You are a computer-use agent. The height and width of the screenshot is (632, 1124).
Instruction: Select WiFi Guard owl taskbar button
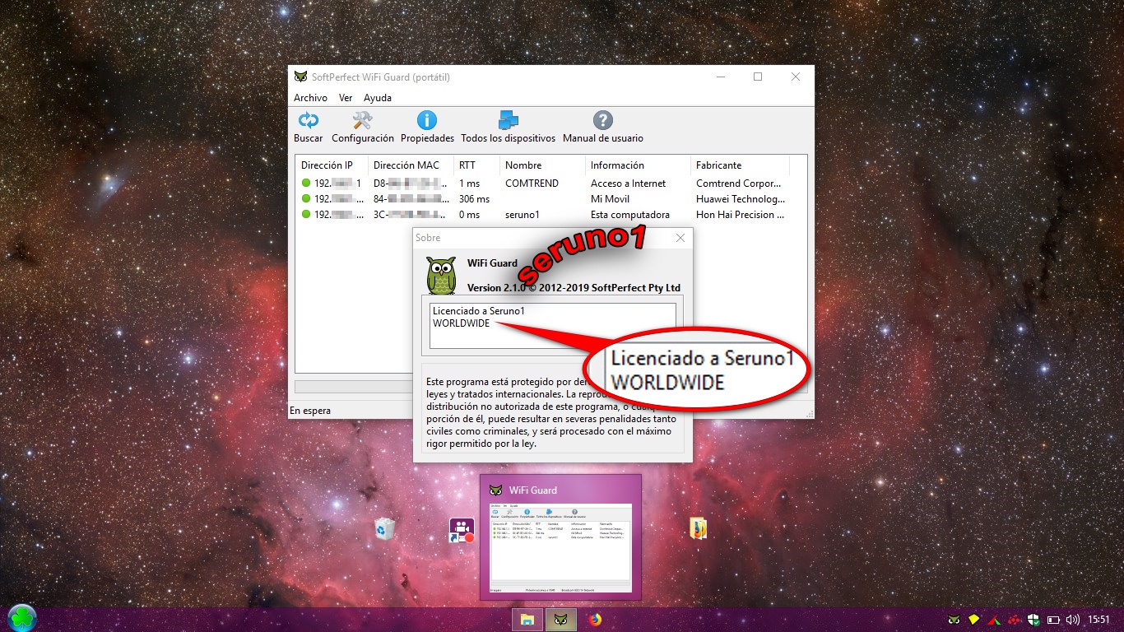tap(560, 620)
